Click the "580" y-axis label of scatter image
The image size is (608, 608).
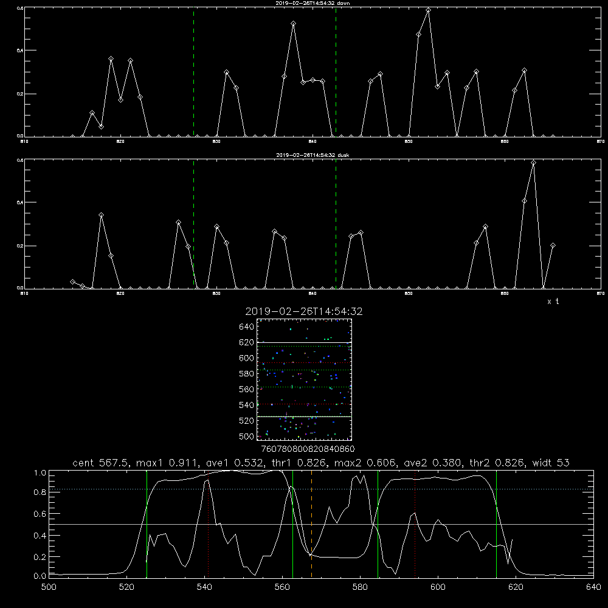(247, 374)
